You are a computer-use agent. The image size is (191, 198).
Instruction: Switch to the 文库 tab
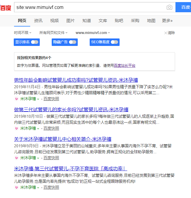point(103,21)
